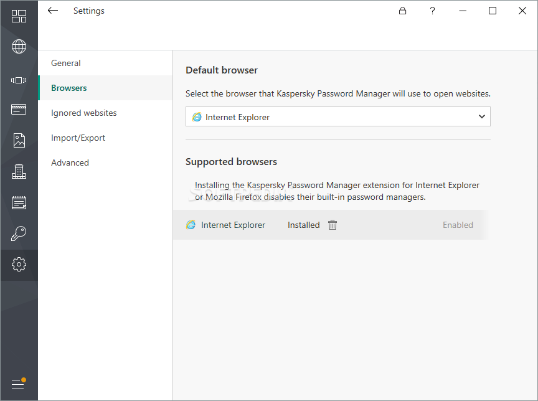Remove Internet Explorer extension via trash icon
Image resolution: width=538 pixels, height=401 pixels.
click(x=333, y=225)
